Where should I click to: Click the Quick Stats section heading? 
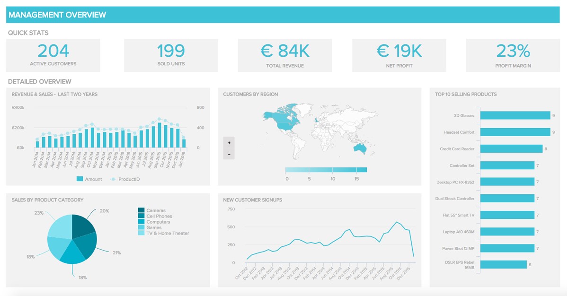(28, 33)
